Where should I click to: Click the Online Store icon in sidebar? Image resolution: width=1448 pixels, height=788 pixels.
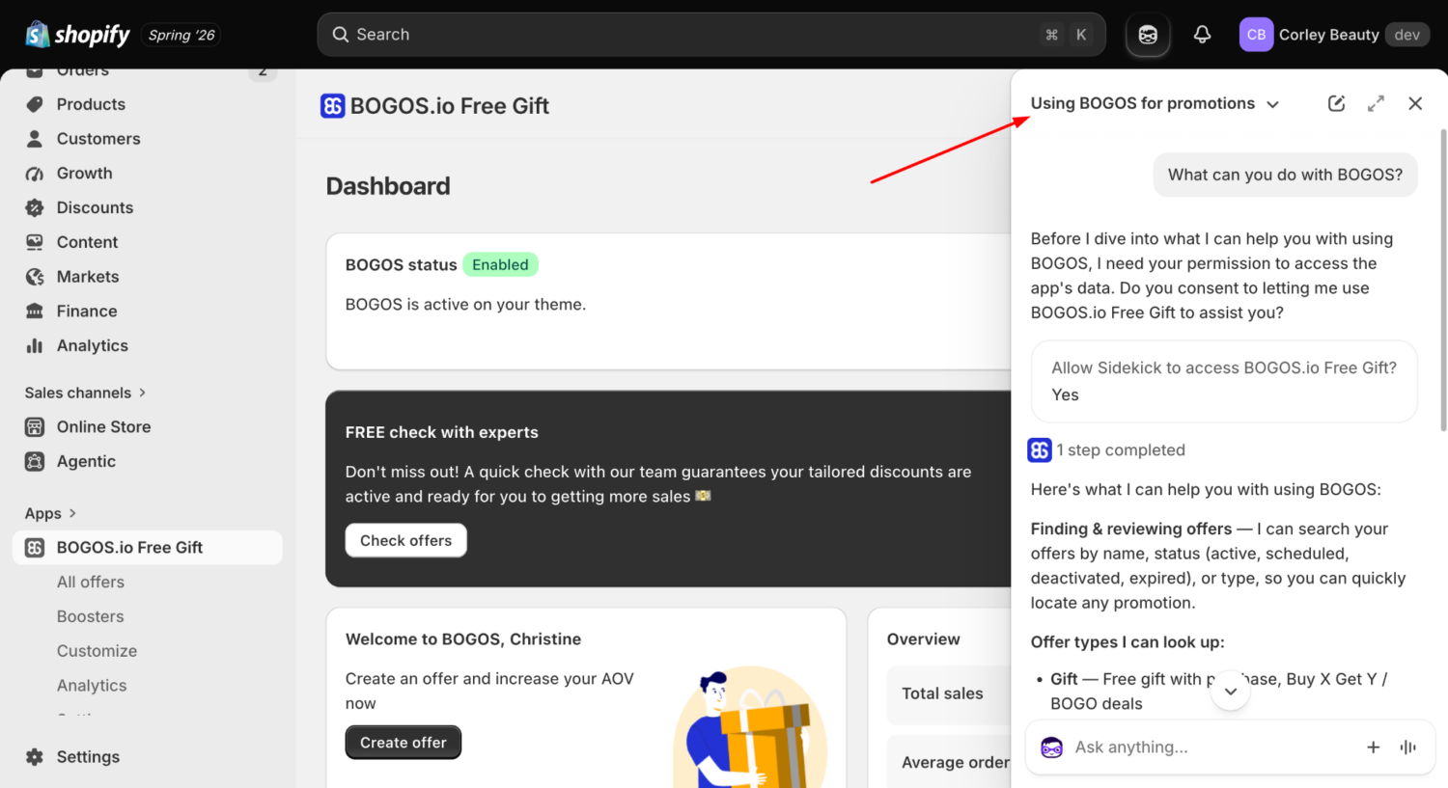tap(35, 426)
